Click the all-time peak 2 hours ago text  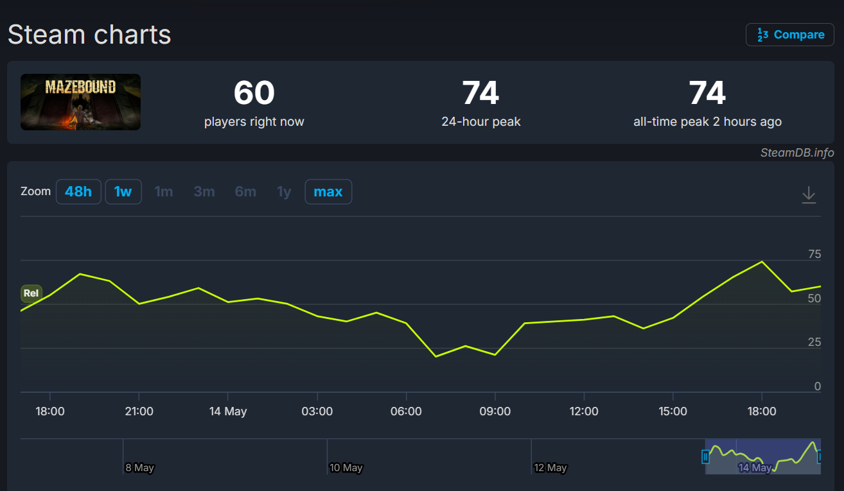coord(707,122)
